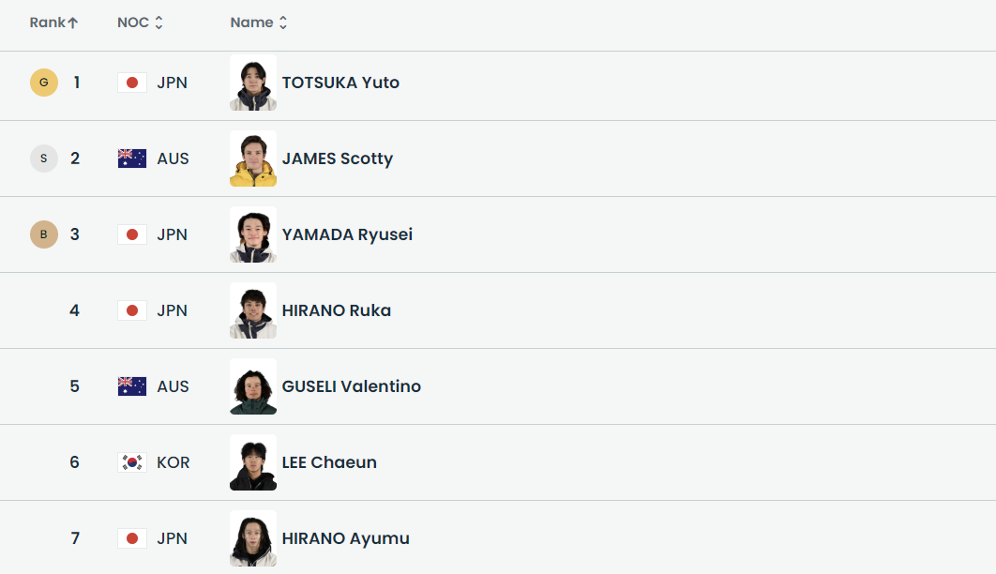Click the bronze medal icon beside rank 3
This screenshot has height=574, width=996.
pyautogui.click(x=43, y=234)
